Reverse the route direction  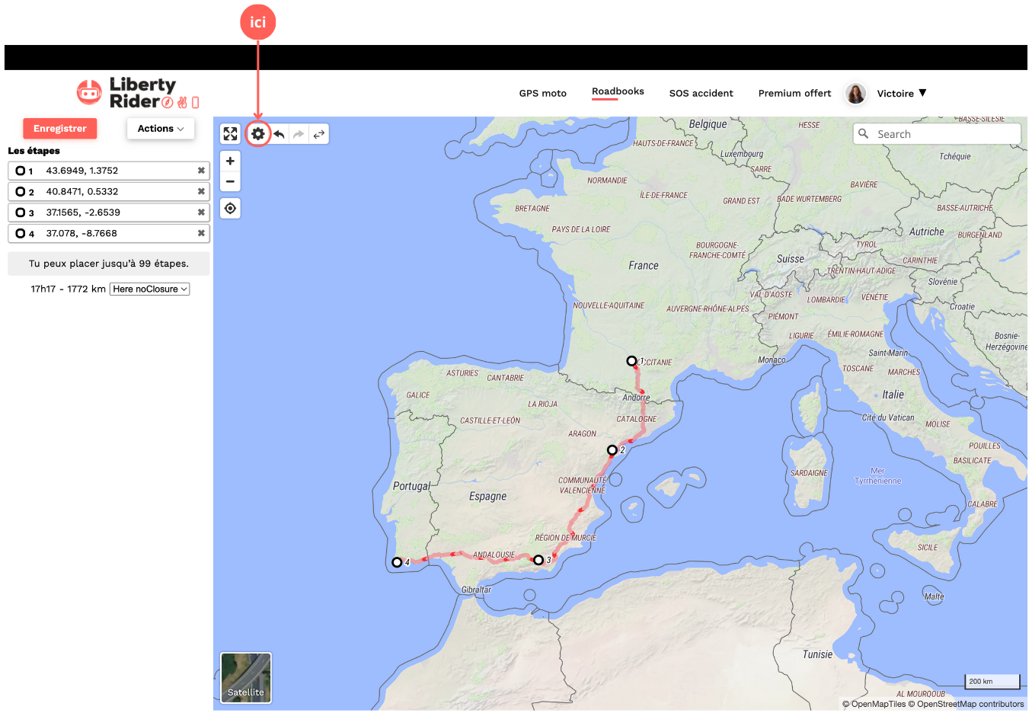[x=319, y=134]
